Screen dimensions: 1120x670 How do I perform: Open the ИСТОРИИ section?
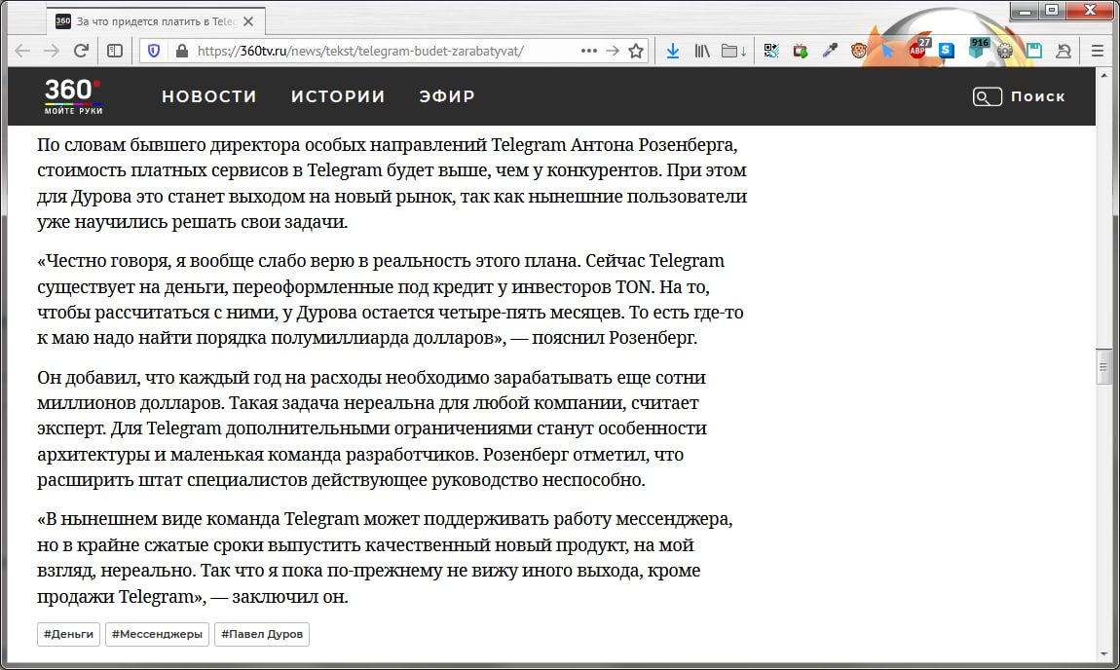coord(338,96)
